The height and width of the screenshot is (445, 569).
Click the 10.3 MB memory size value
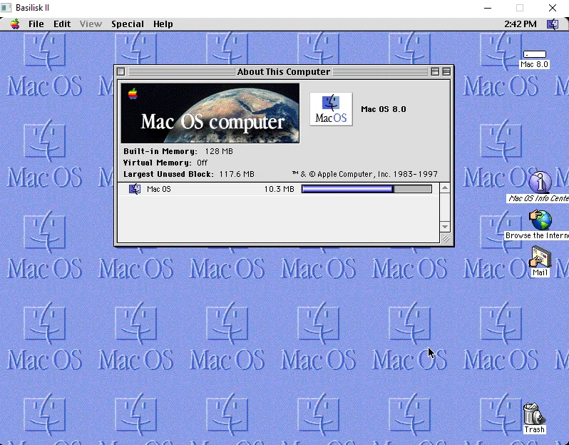click(x=279, y=189)
